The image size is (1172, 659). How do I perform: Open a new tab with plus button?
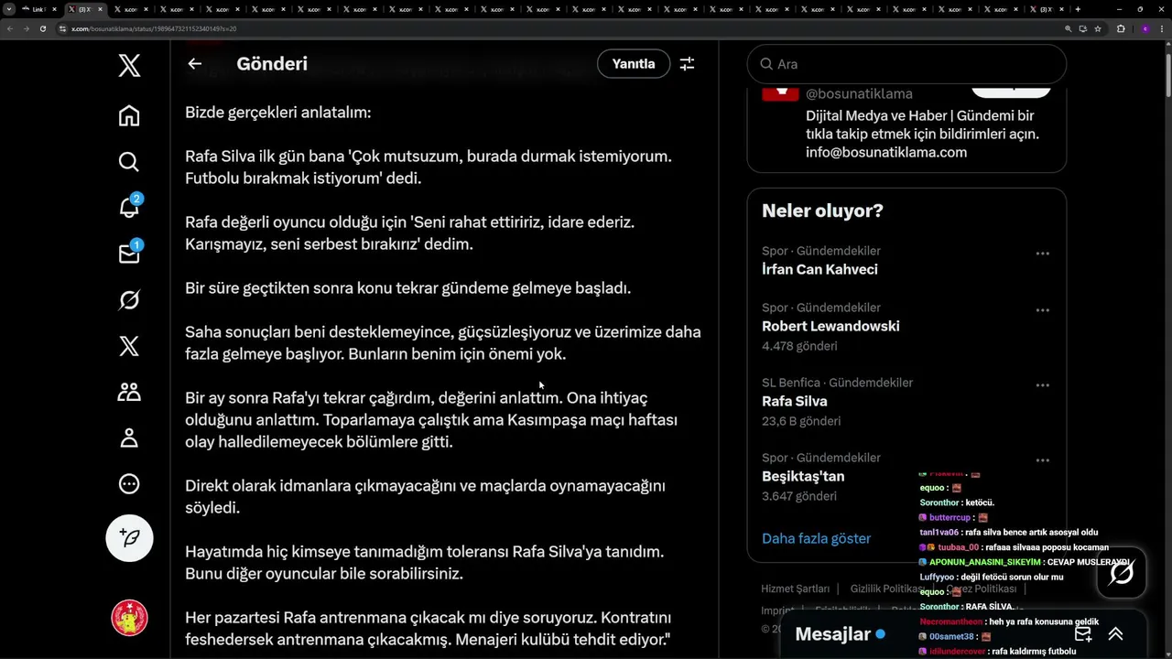point(1078,9)
